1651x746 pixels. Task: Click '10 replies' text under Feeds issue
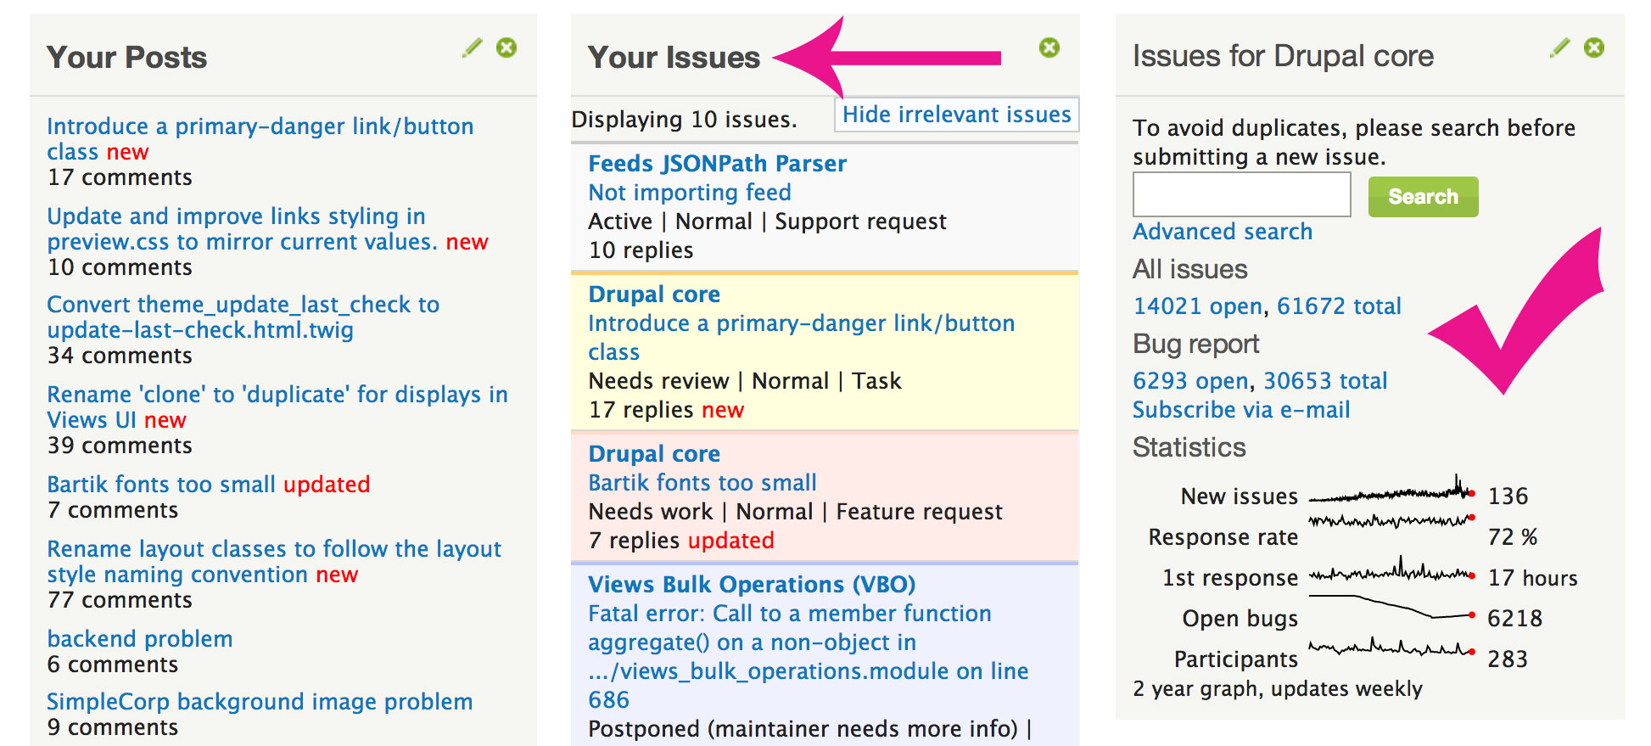(x=641, y=250)
